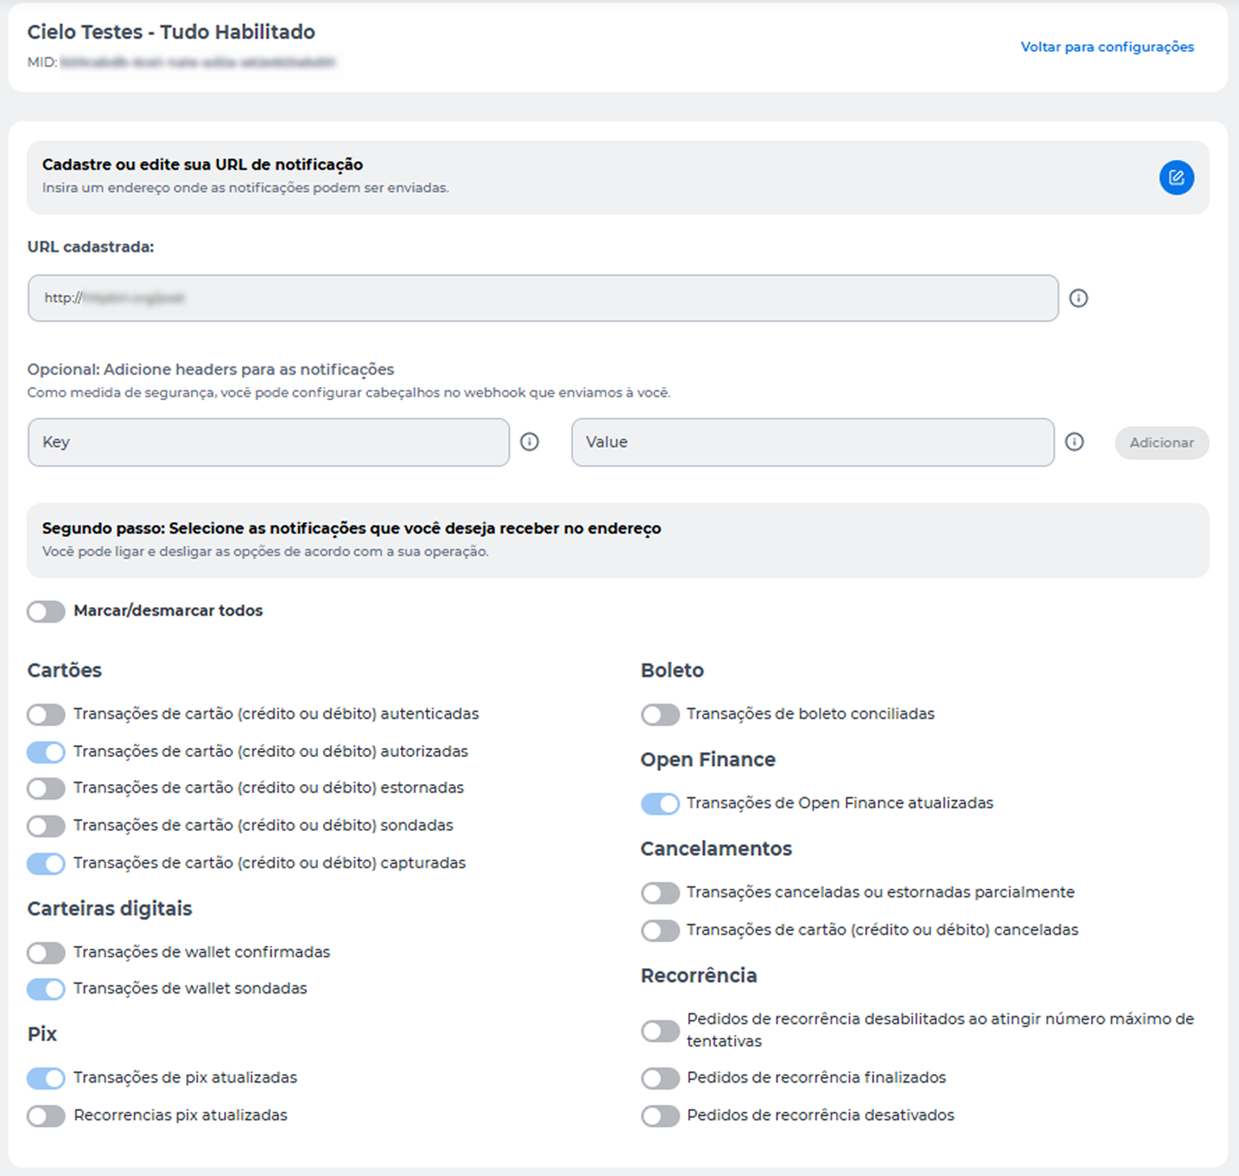The image size is (1239, 1176).
Task: Toggle cartão (crédito ou débito) canceladas switch
Action: coord(660,930)
